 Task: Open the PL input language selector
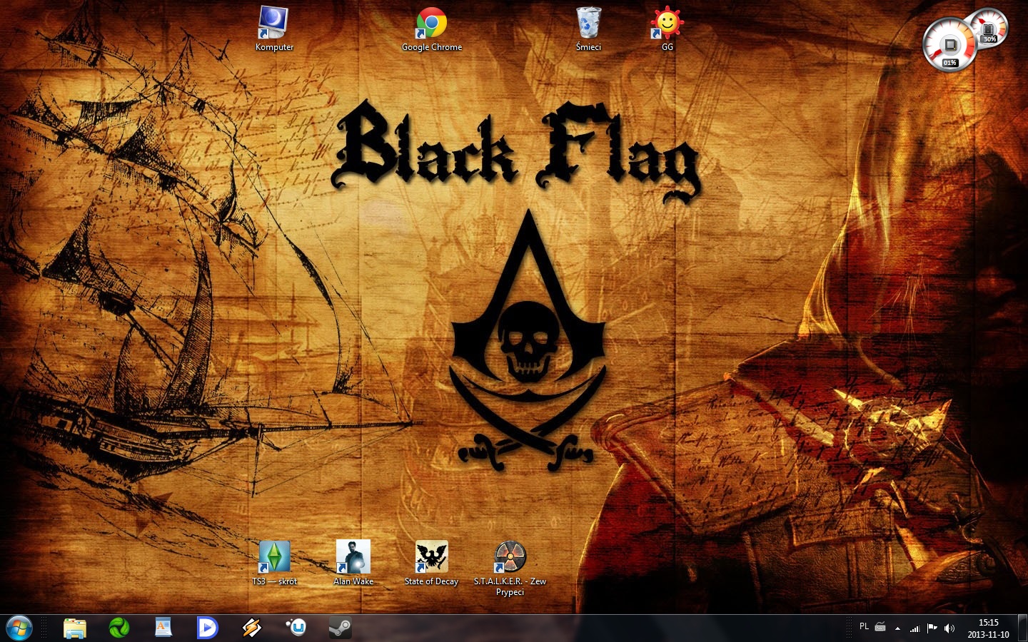coord(864,627)
